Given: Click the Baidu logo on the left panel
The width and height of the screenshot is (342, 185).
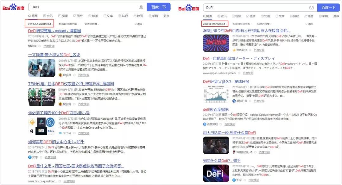Looking at the screenshot, I should 13,7.
